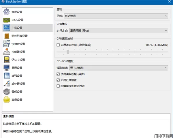173x138 pixels.
Task: Click the blue monitor pulse 主机设置 icon
Action: coord(7,28)
